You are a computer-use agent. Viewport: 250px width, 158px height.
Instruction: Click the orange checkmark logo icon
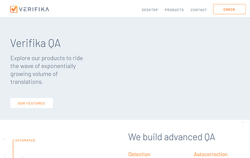pos(14,9)
